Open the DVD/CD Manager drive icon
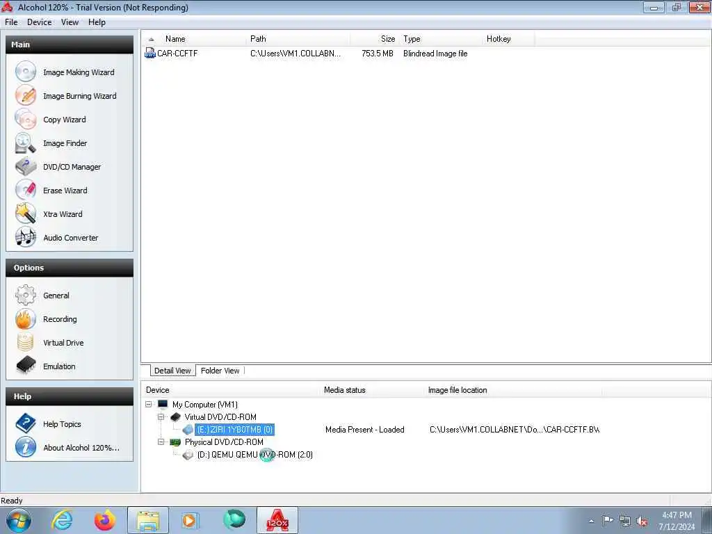 26,166
